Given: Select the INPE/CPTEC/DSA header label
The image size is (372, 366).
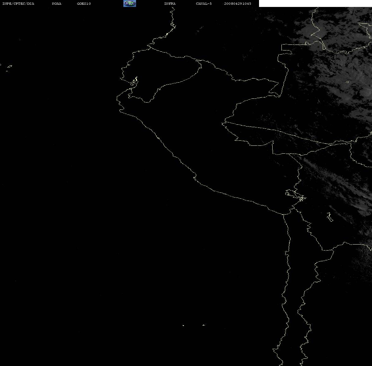Looking at the screenshot, I should click(18, 3).
